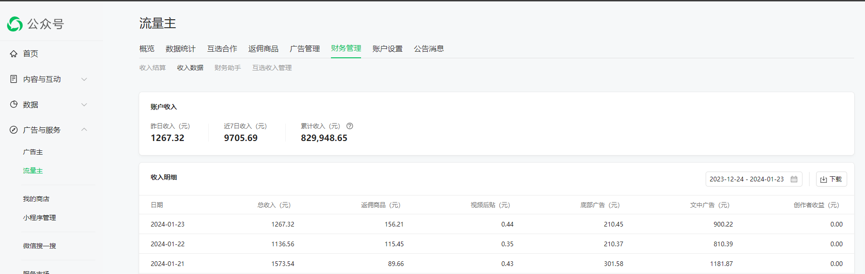Open 广告主 in the sidebar
Viewport: 865px width, 274px height.
point(33,152)
